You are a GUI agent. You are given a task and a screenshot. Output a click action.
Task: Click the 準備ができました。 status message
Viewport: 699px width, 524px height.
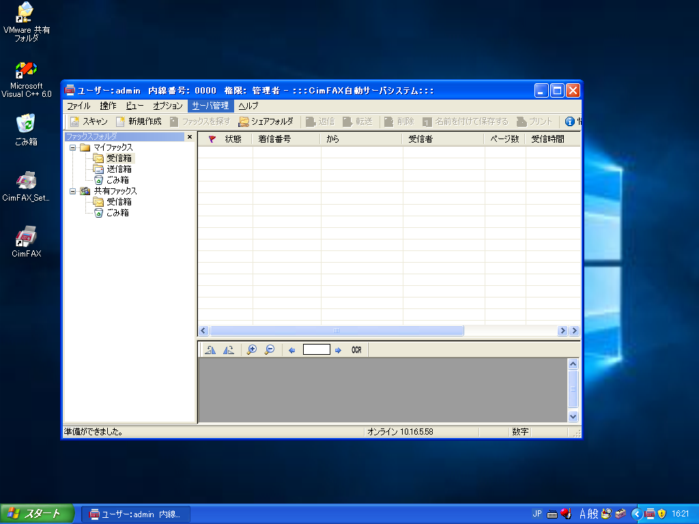[x=94, y=432]
